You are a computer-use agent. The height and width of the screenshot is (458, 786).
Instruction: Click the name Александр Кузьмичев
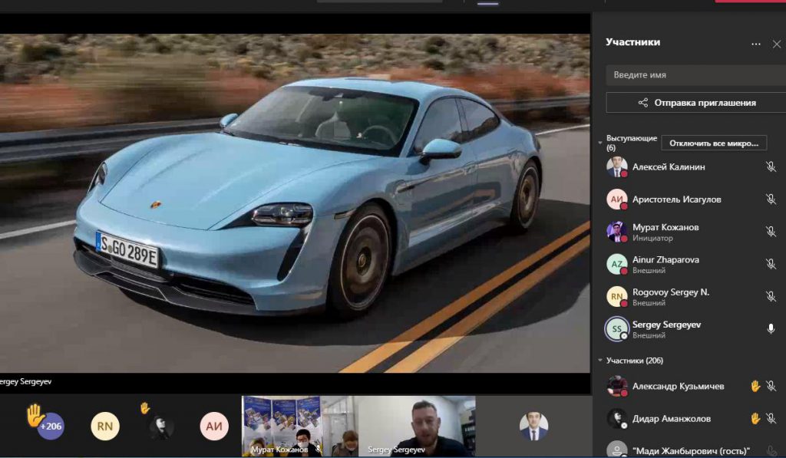point(679,387)
